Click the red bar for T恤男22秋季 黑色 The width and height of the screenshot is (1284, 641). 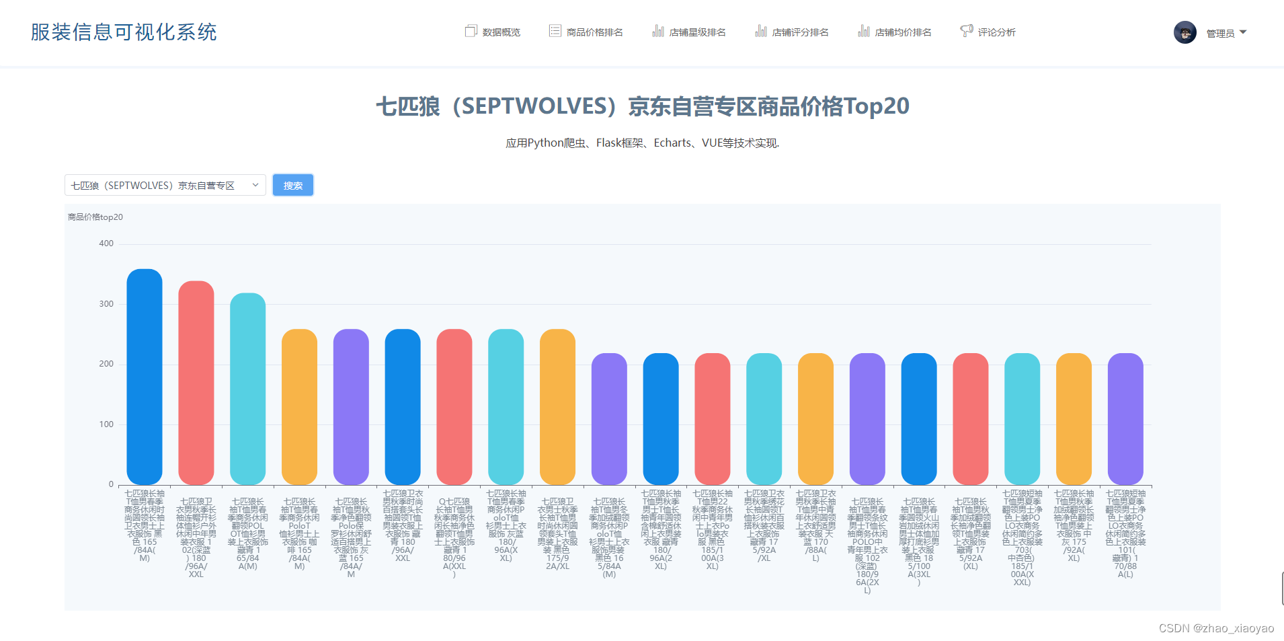click(713, 419)
